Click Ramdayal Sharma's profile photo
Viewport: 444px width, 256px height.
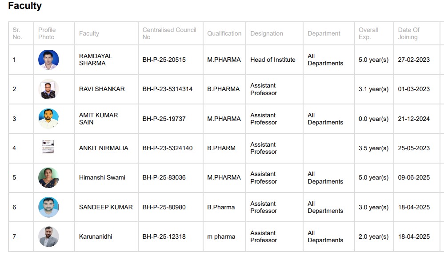(x=48, y=60)
